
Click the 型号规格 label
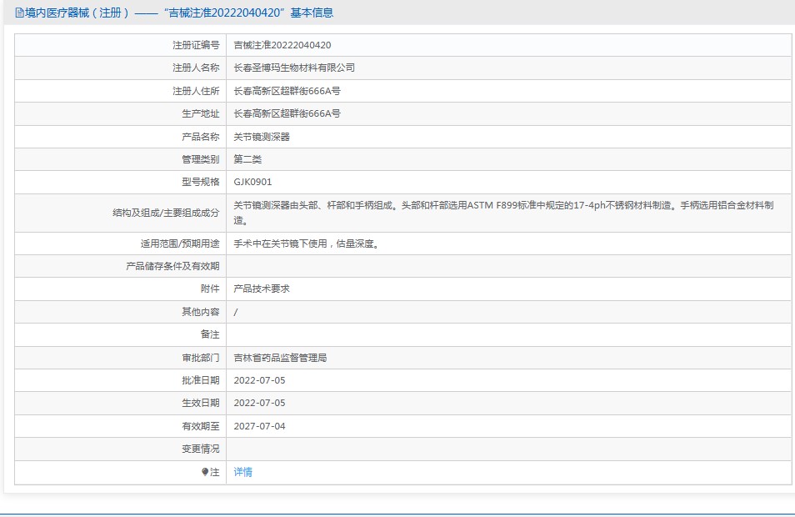200,182
